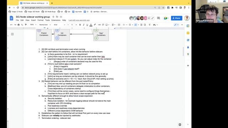Image resolution: width=228 pixels, height=128 pixels.
Task: Open the Insert menu
Action: pyautogui.click(x=33, y=20)
